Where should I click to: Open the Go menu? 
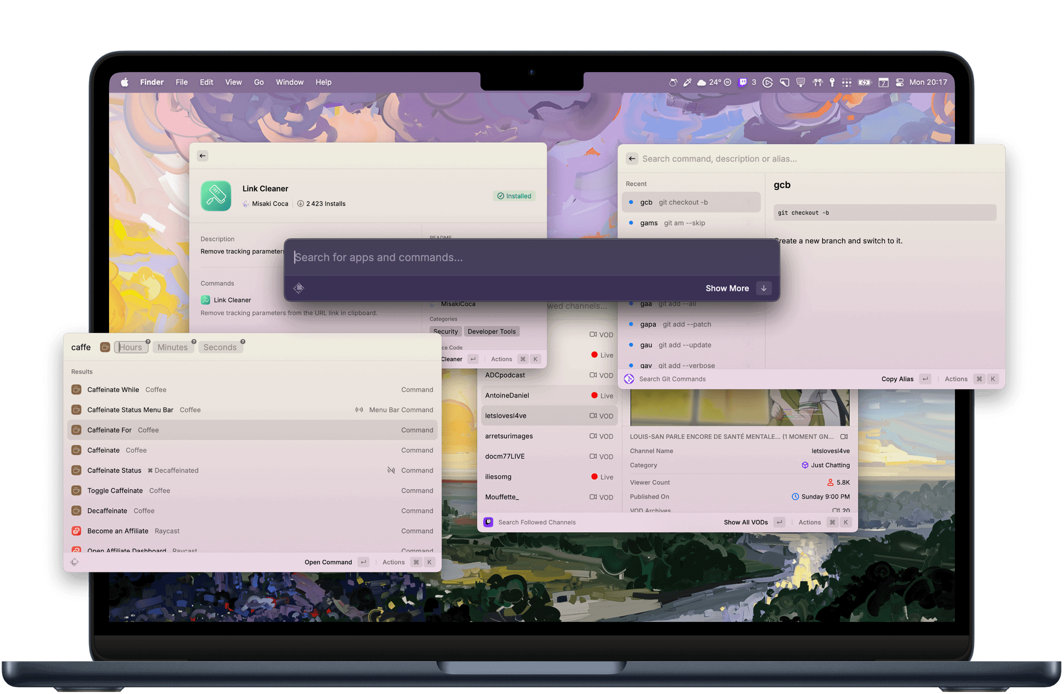(x=259, y=82)
